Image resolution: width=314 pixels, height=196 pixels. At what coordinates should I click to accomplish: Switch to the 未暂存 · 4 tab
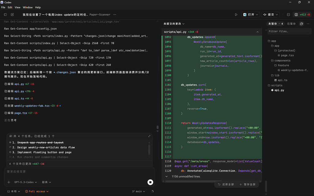(x=276, y=24)
